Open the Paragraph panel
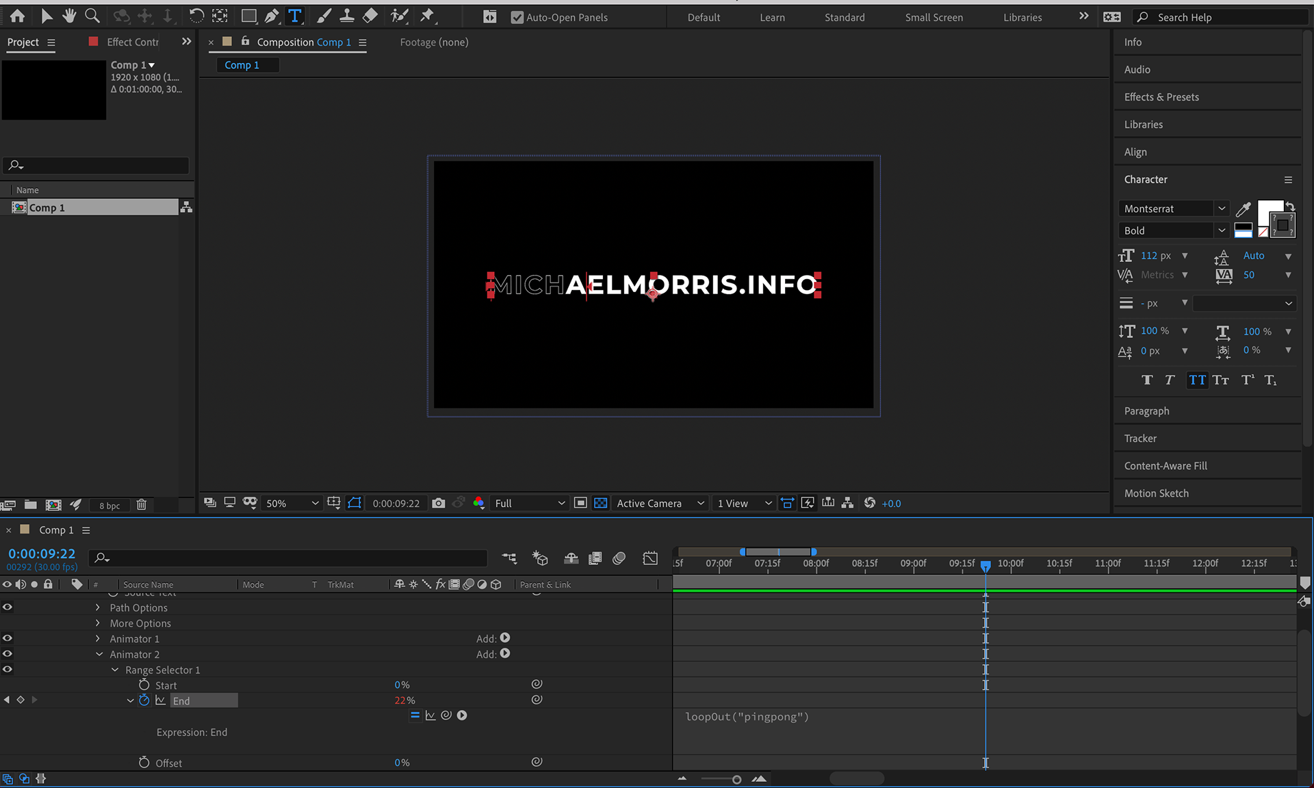 pyautogui.click(x=1146, y=411)
